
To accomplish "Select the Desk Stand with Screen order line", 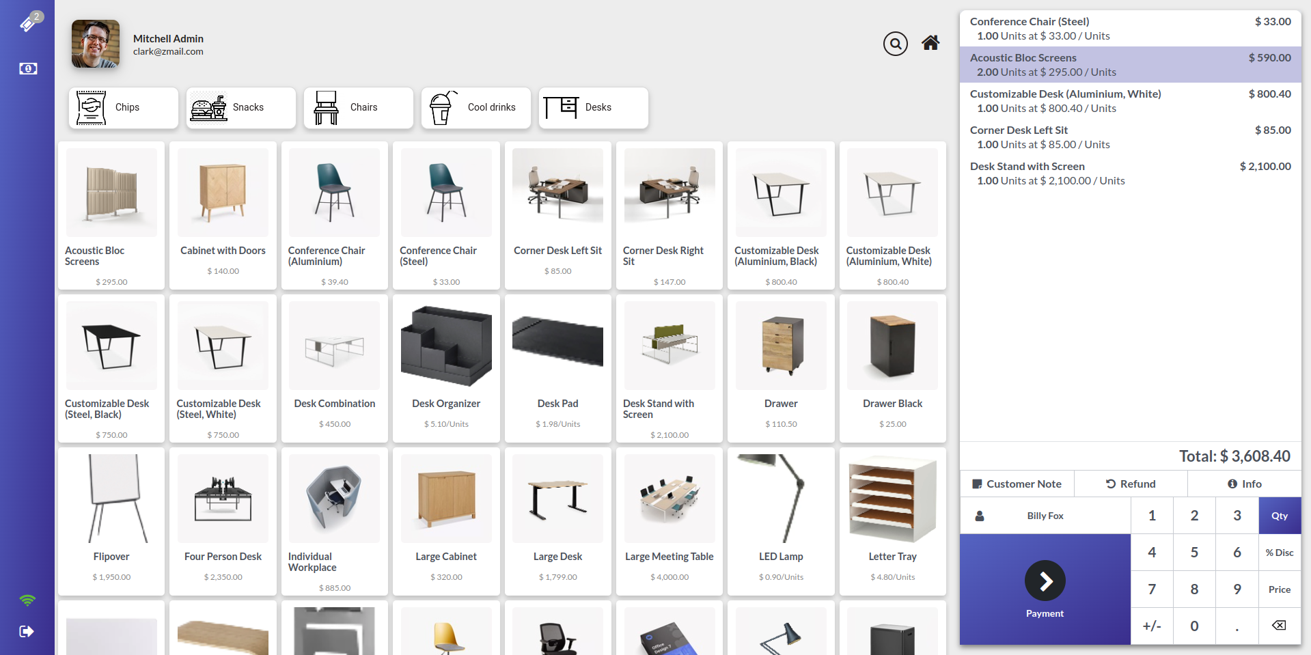I will click(1131, 173).
